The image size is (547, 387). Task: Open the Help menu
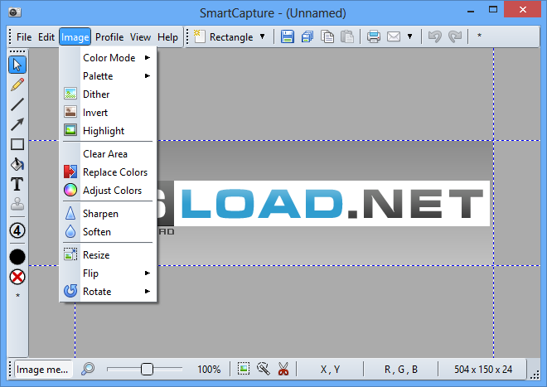pos(167,37)
